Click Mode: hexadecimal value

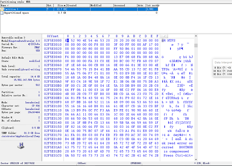tap(32, 103)
